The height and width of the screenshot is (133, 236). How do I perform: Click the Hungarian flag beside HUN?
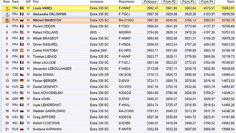(22, 87)
